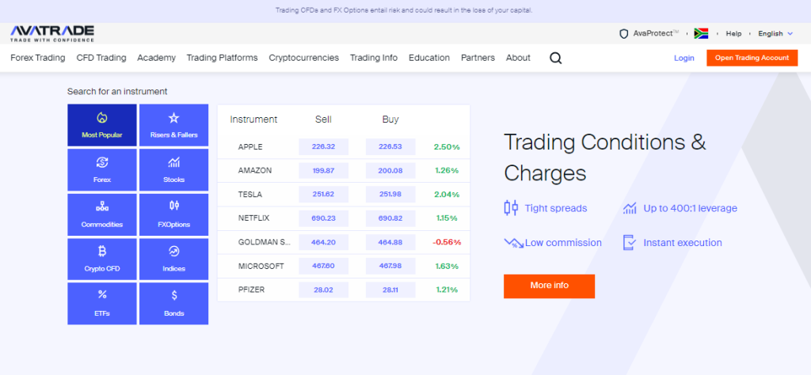Click the Instant execution icon

629,243
